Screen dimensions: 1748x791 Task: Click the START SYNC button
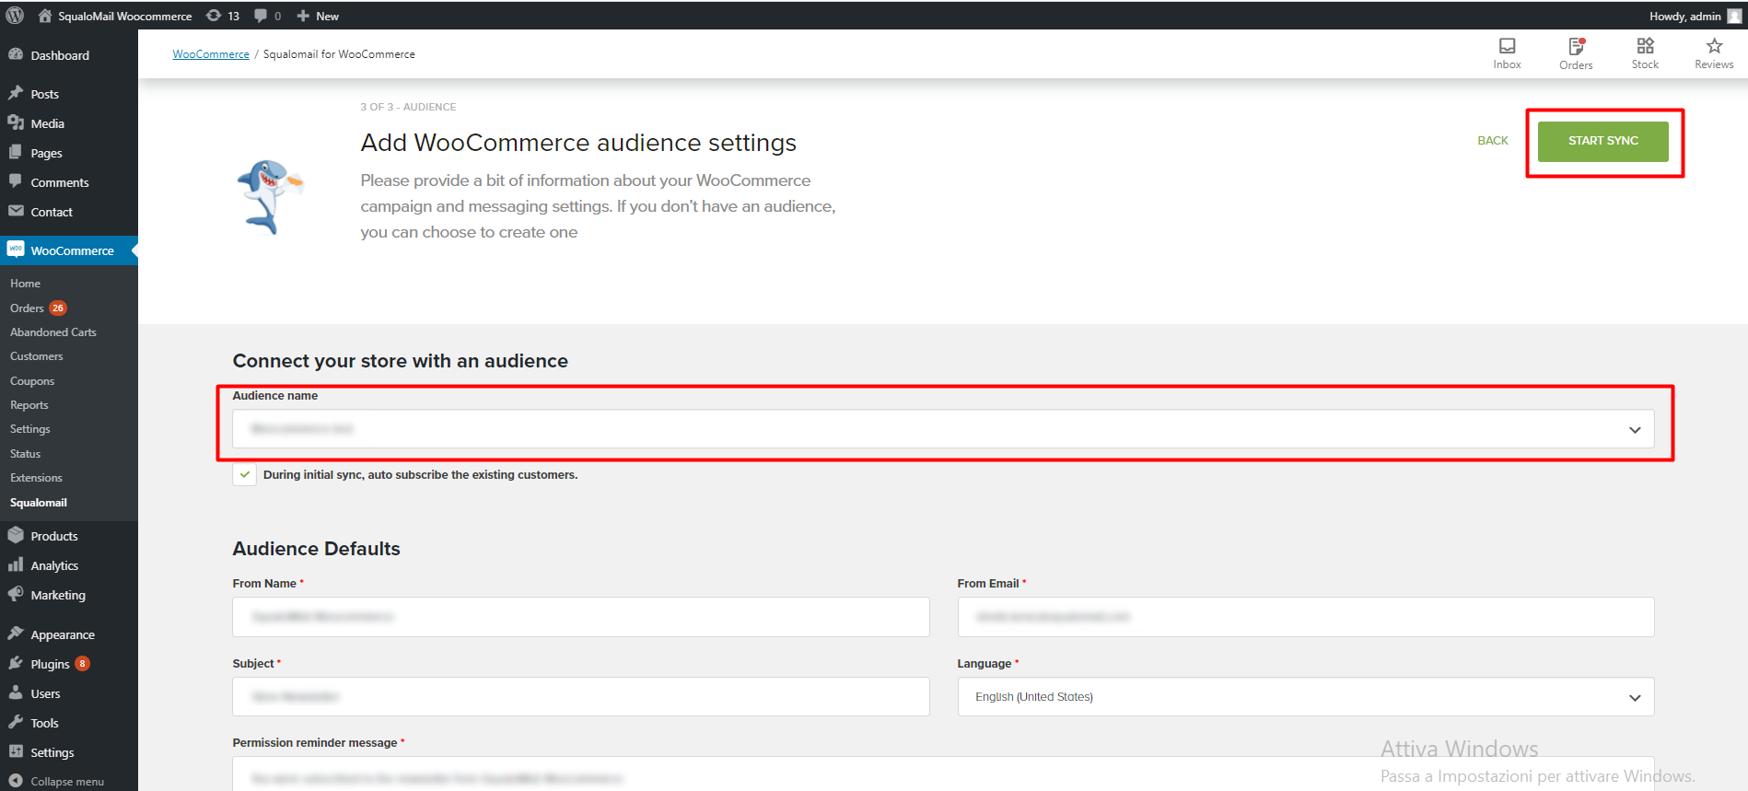[1602, 141]
